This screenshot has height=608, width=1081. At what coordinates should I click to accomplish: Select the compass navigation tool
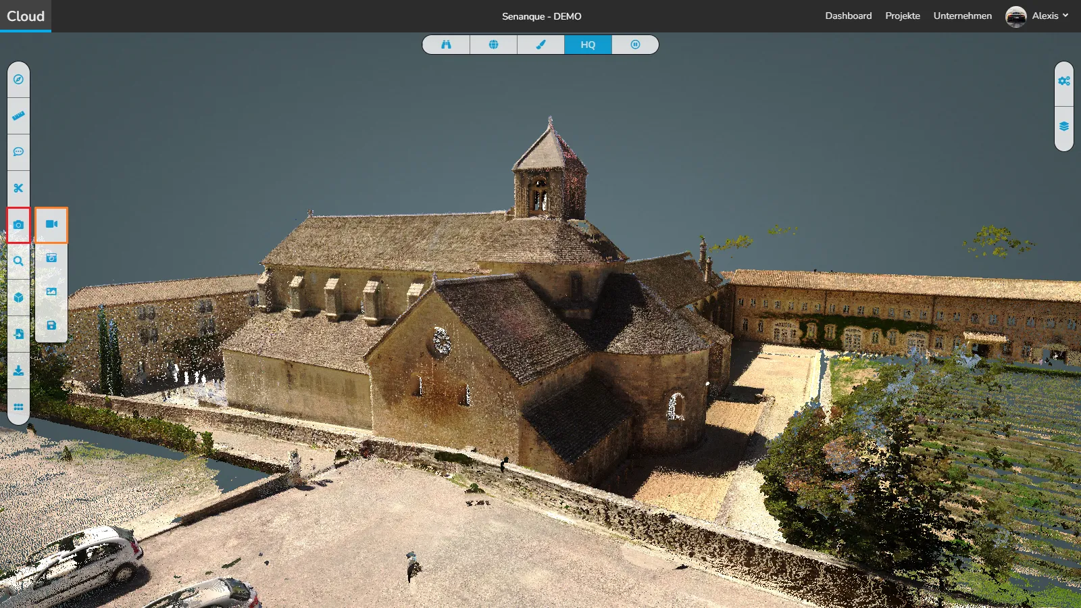pyautogui.click(x=18, y=80)
